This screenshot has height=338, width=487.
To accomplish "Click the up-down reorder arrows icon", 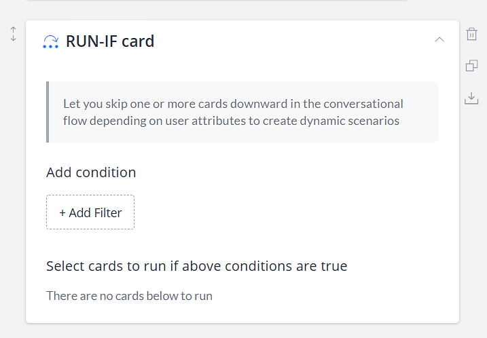I will (13, 34).
